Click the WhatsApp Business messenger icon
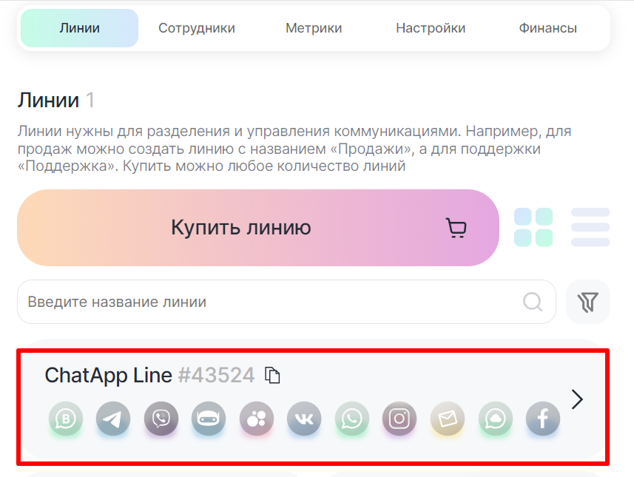 pyautogui.click(x=66, y=419)
